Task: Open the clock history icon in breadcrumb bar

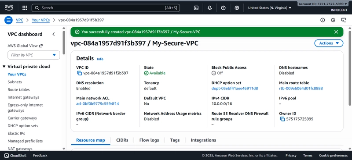Action: coord(333,20)
